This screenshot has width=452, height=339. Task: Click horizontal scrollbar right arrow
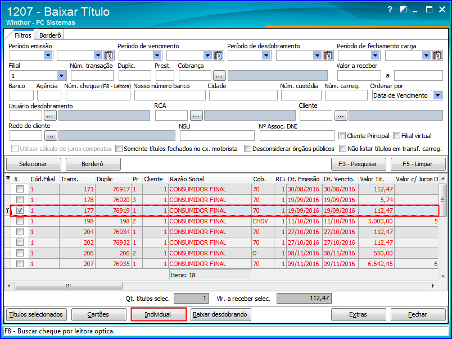point(433,286)
